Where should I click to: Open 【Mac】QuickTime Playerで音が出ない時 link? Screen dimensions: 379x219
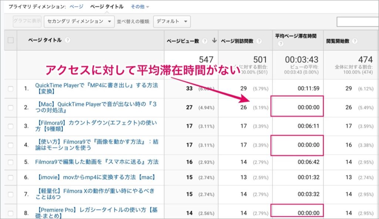point(96,107)
